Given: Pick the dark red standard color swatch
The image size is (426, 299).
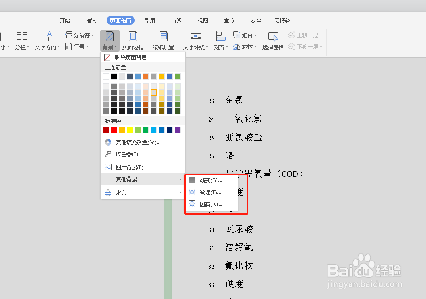Looking at the screenshot, I should pos(106,130).
